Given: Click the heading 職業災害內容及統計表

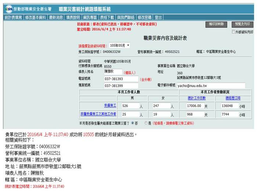Looking at the screenshot, I should click(165, 38).
